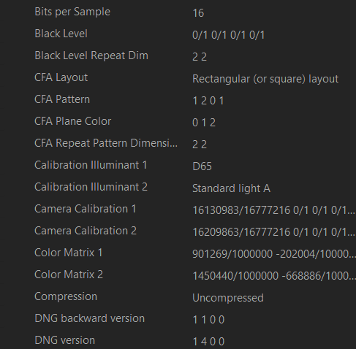This screenshot has width=356, height=349.
Task: Click the CFA Layout property label
Action: pyautogui.click(x=61, y=77)
